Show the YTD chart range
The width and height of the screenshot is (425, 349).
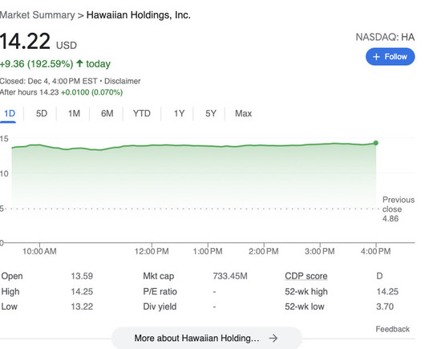pos(141,113)
